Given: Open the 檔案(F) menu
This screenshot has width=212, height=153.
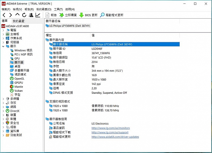Looking at the screenshot, I should click(x=6, y=9).
